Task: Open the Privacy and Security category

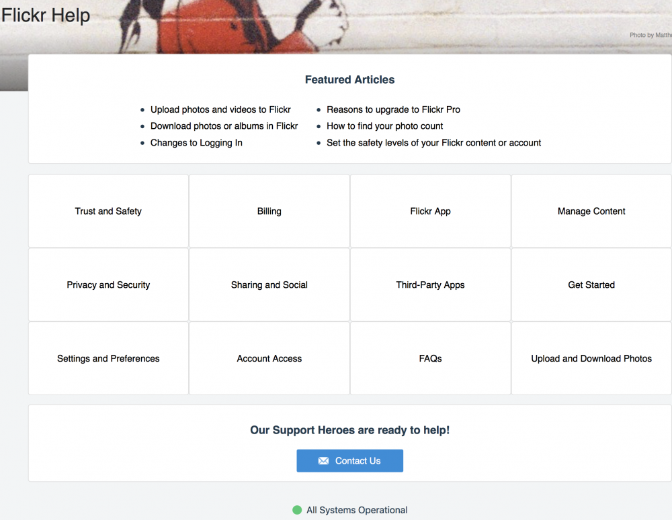Action: tap(108, 284)
